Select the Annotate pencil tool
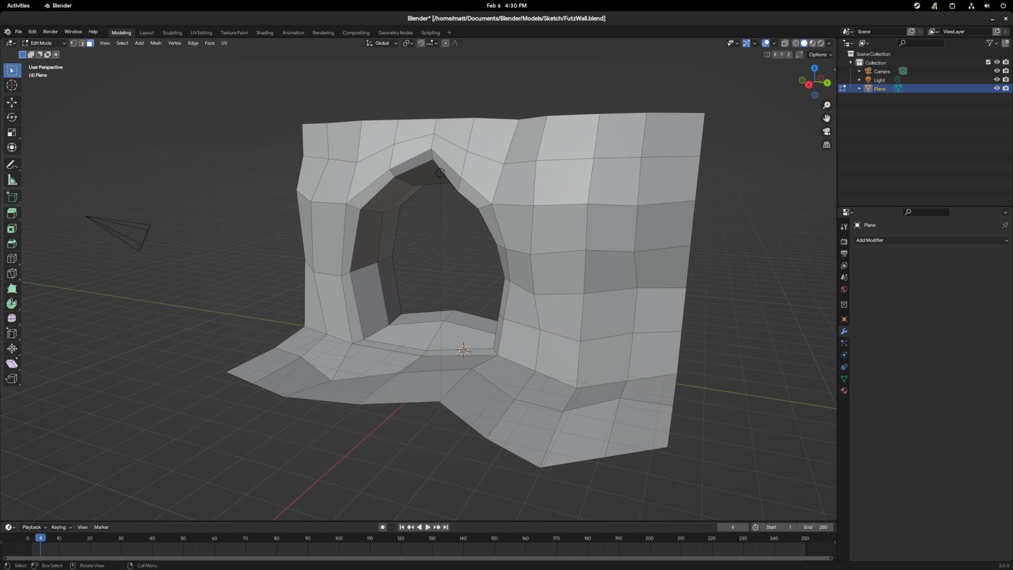This screenshot has width=1013, height=570. click(x=12, y=165)
